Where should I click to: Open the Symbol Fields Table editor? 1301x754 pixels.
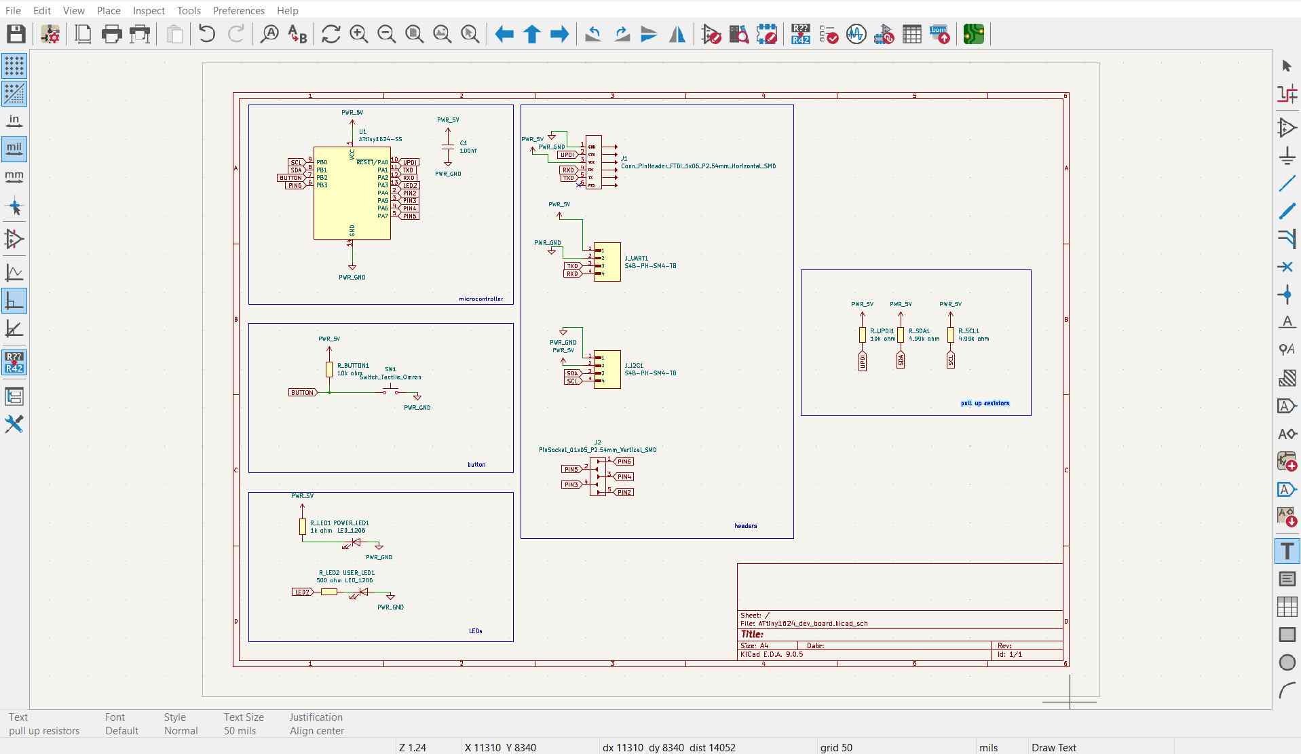[912, 34]
